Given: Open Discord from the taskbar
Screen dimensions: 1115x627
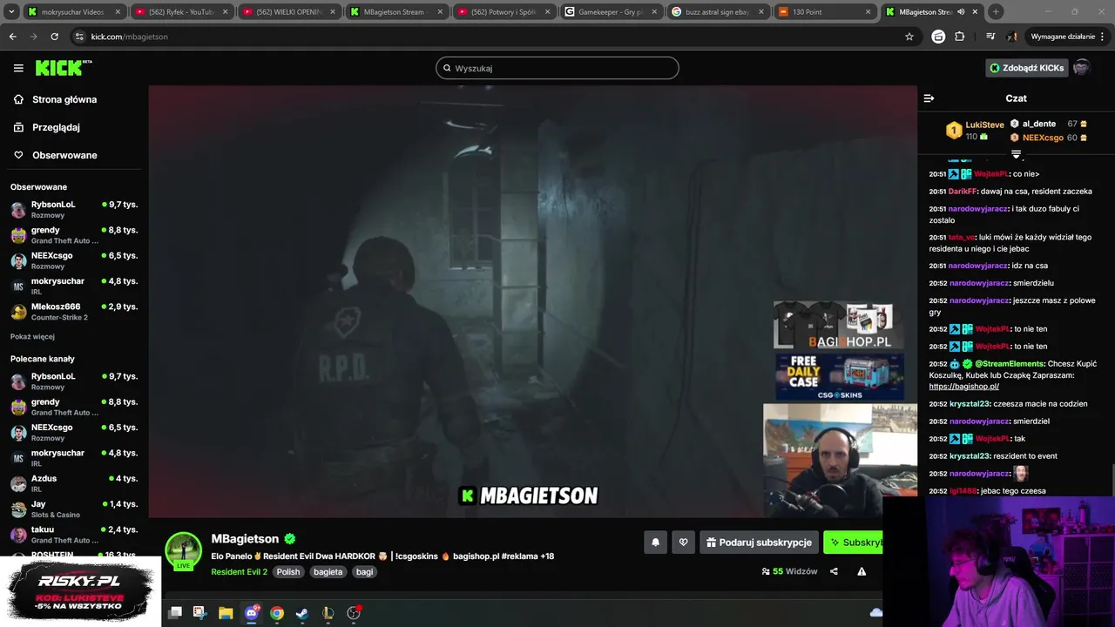Looking at the screenshot, I should 252,613.
